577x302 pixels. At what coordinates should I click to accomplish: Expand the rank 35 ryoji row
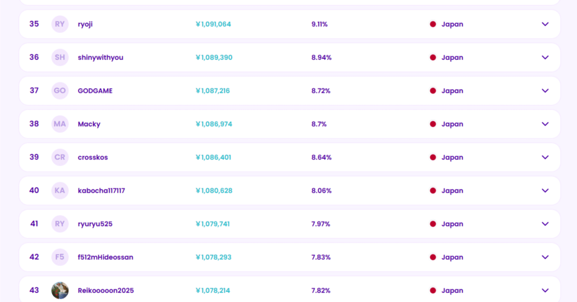[545, 24]
